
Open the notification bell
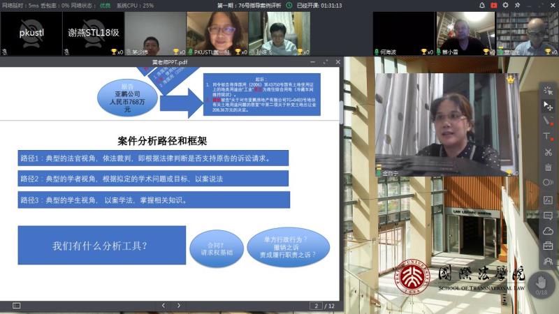pos(481,5)
